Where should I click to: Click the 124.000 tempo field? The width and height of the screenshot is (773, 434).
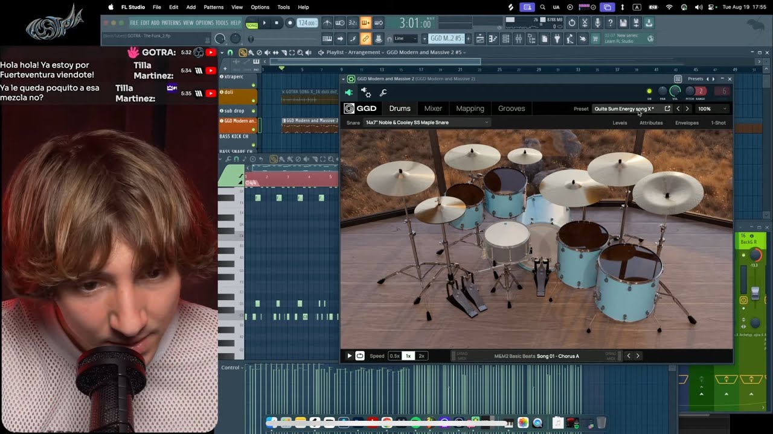(307, 23)
